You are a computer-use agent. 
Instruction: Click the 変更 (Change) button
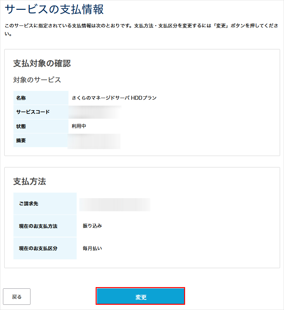pos(140,296)
